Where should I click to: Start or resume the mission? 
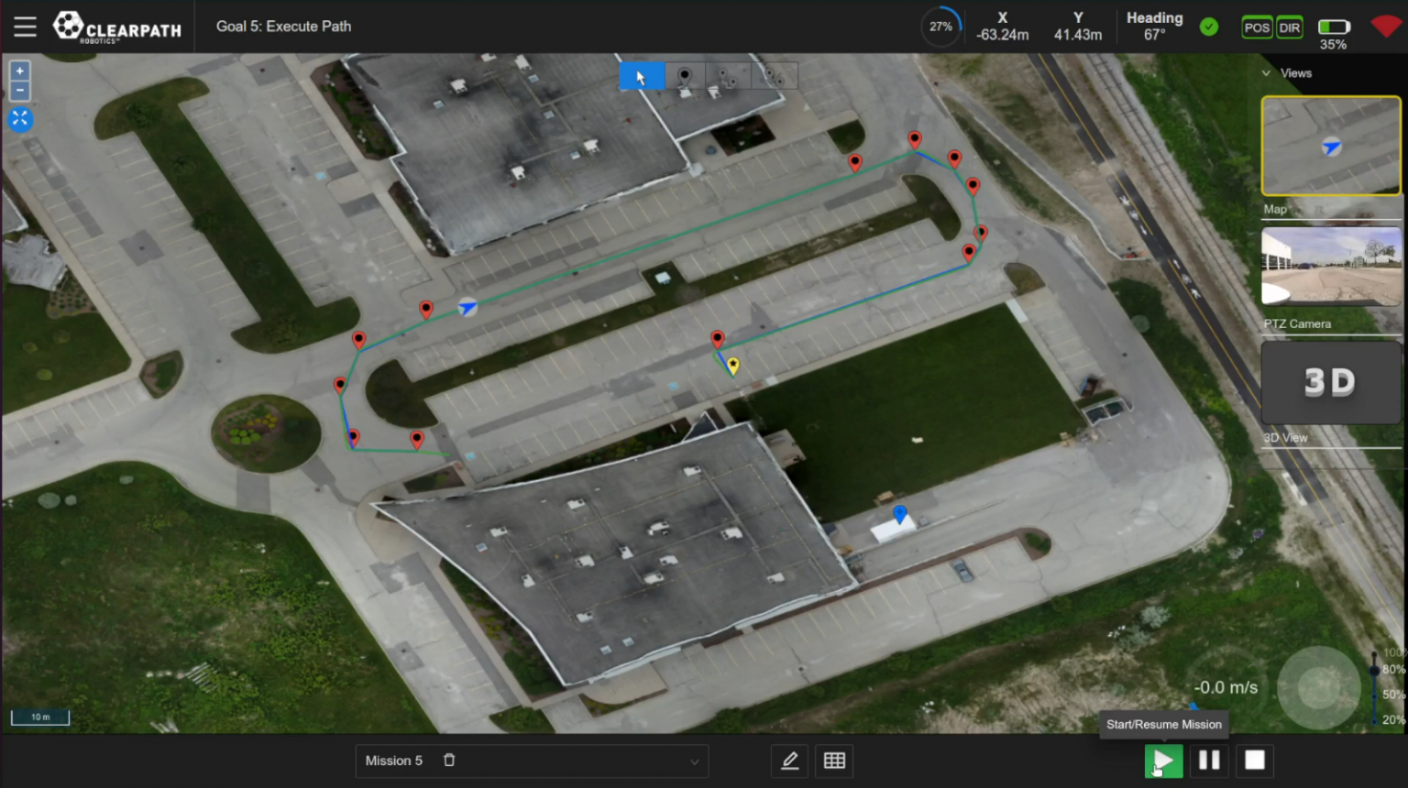click(x=1163, y=761)
